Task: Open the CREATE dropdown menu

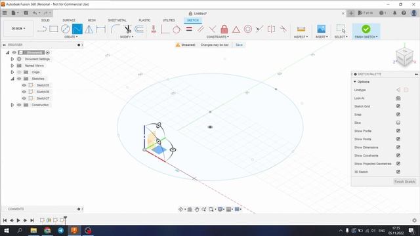Action: click(x=71, y=37)
